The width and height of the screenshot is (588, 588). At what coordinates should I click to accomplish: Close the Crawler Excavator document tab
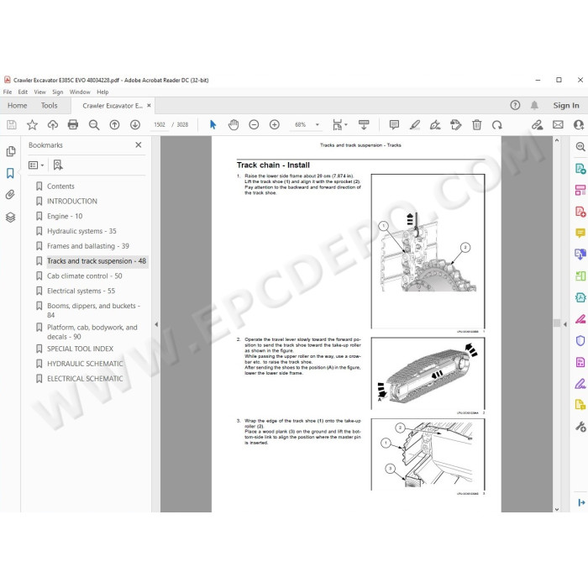(149, 105)
